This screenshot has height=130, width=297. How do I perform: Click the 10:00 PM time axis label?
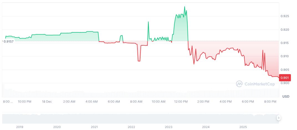25,102
